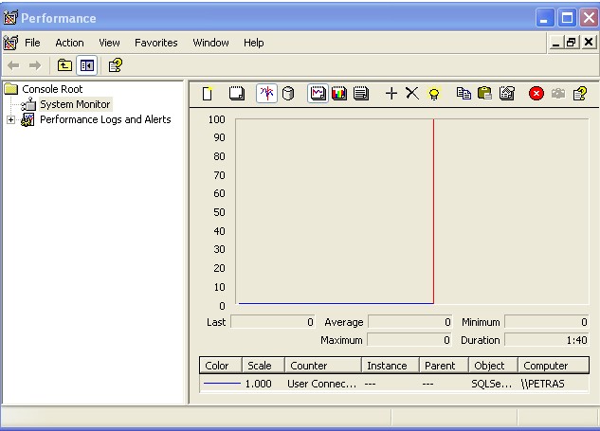Click the MMC toolbar Help icon
This screenshot has height=431, width=600.
(x=116, y=65)
